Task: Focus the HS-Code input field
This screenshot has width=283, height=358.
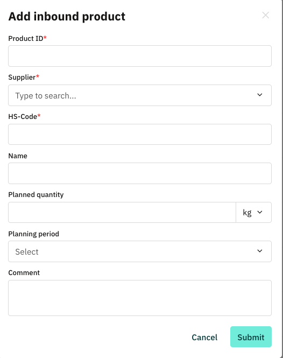Action: [x=140, y=134]
